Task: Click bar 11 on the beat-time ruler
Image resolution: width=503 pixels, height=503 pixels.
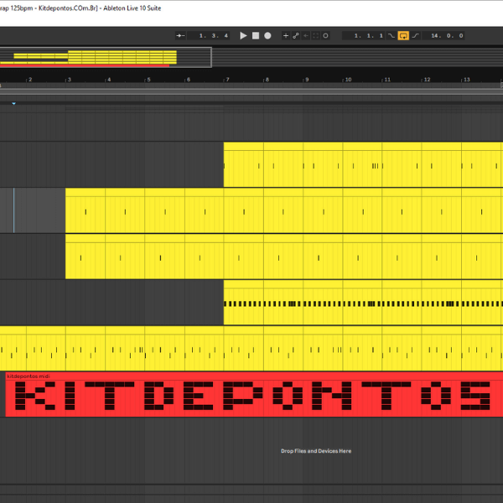Action: point(387,80)
